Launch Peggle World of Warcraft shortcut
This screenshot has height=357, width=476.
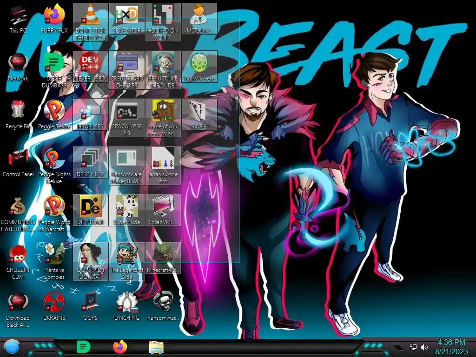[54, 212]
